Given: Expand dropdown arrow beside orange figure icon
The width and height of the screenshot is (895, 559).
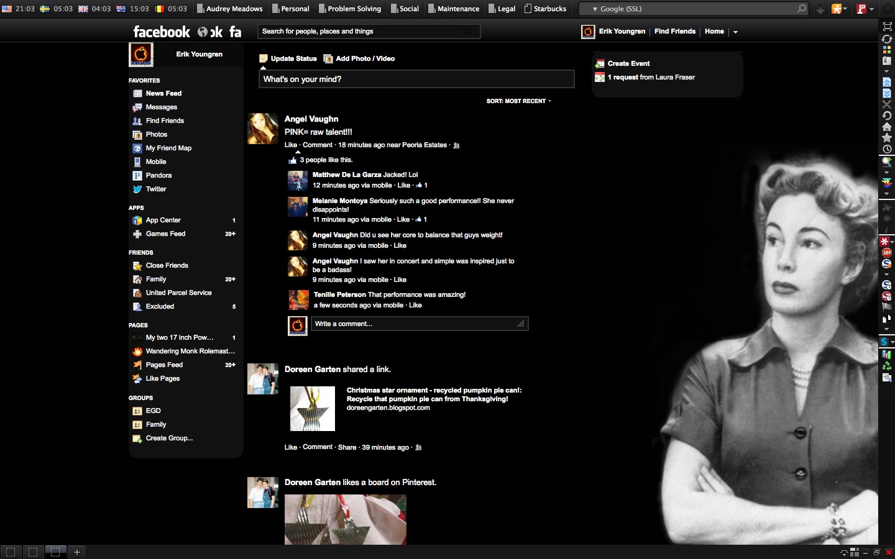Looking at the screenshot, I should [845, 9].
